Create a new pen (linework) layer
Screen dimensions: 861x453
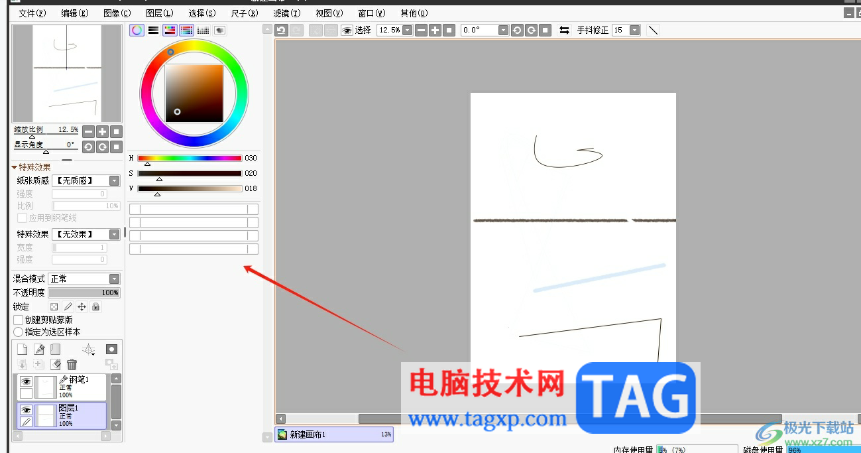pos(39,350)
